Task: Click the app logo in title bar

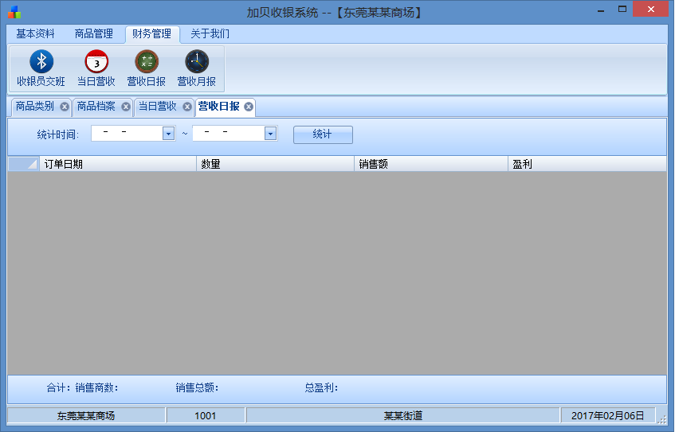Action: coord(14,12)
